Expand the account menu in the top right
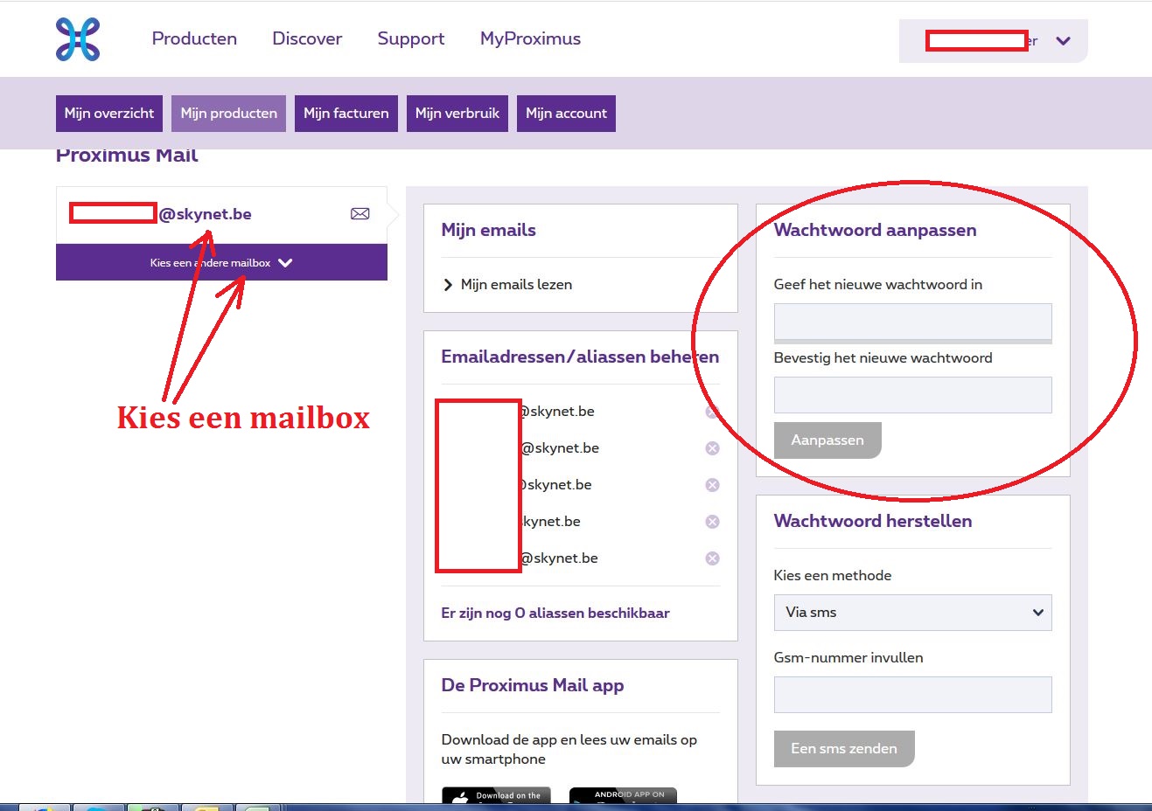The height and width of the screenshot is (811, 1152). click(1062, 40)
